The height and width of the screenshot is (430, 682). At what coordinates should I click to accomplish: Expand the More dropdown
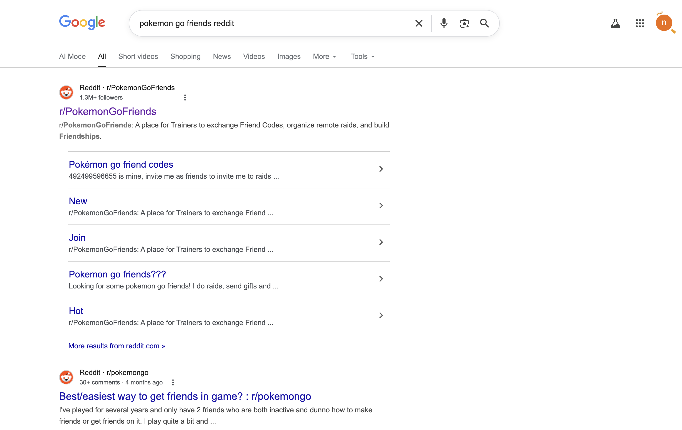tap(324, 56)
